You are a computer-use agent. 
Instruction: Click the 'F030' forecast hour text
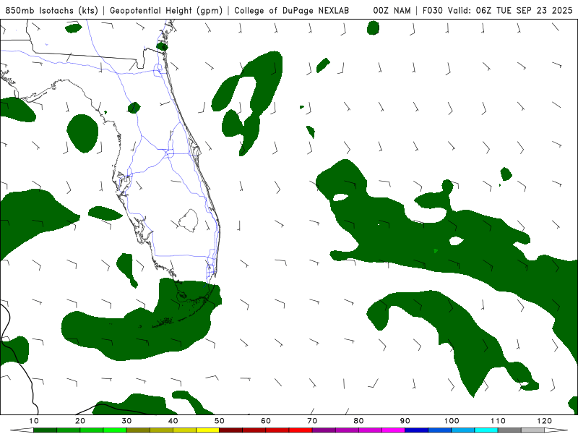tap(432, 11)
